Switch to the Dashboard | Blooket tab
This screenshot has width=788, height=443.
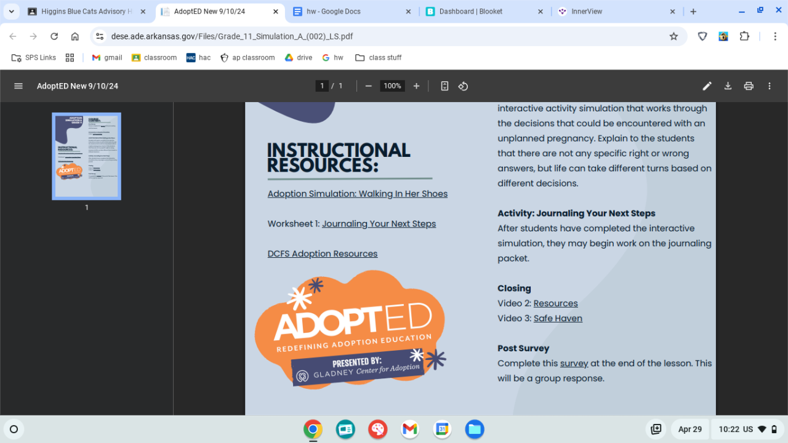(485, 12)
